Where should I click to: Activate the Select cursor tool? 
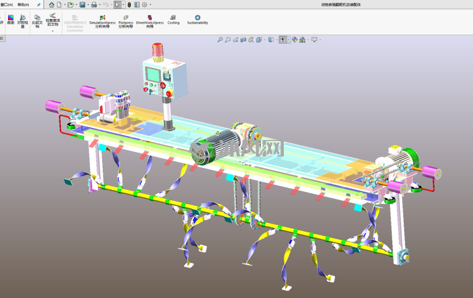[x=117, y=5]
